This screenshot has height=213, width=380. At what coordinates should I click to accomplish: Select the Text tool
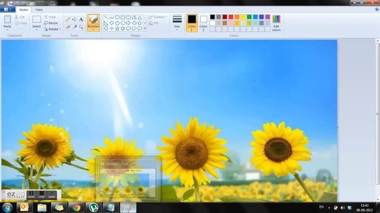tap(81, 20)
